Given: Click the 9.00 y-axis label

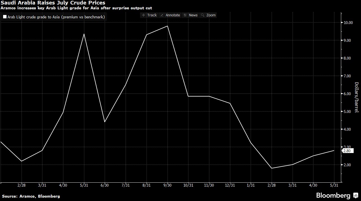Looking at the screenshot, I should (347, 40).
